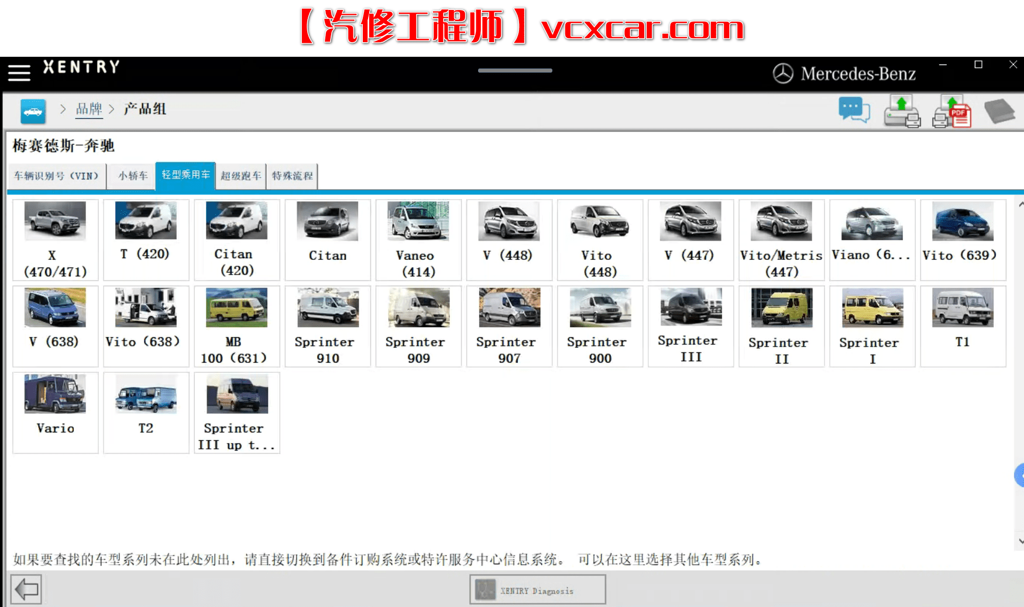The height and width of the screenshot is (607, 1024).
Task: Click the back arrow at bottom left
Action: [25, 589]
